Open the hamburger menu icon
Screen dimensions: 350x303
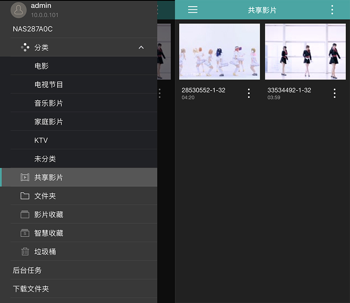point(192,10)
